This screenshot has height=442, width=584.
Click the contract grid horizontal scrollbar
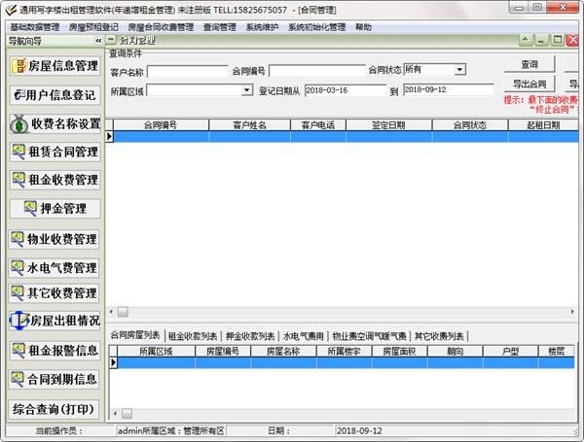(341, 312)
